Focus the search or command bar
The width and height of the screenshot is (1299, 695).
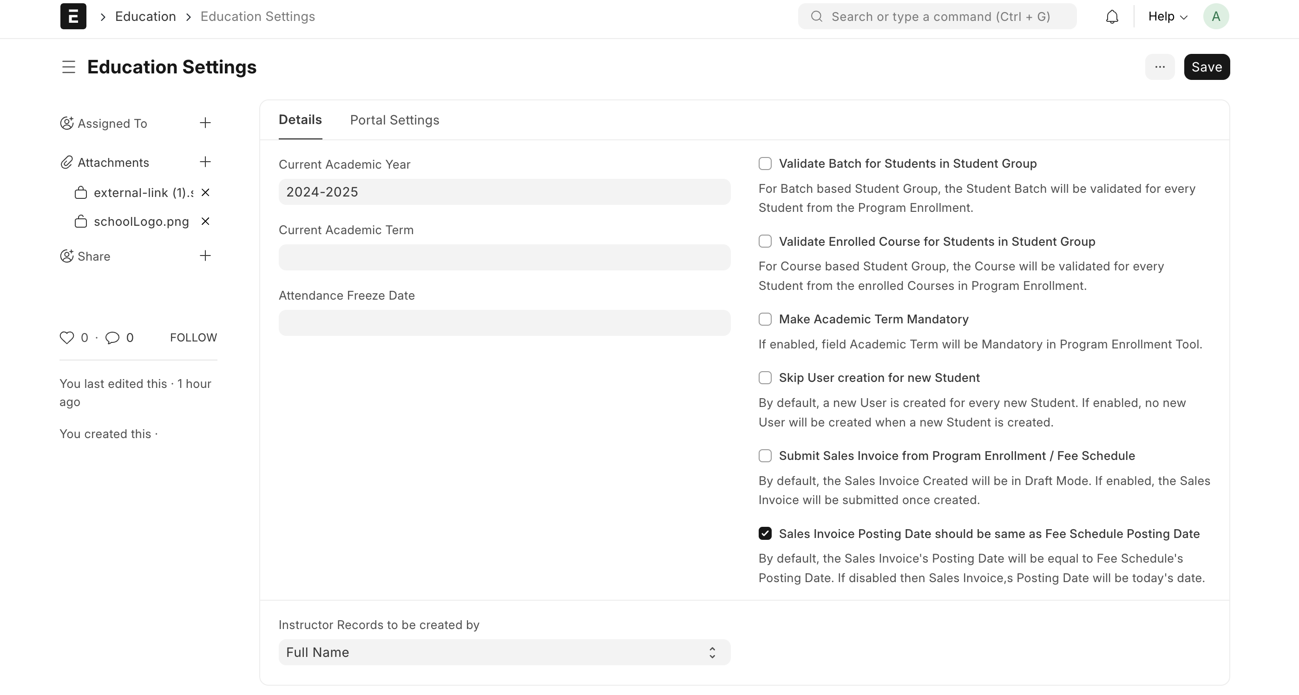click(x=937, y=17)
